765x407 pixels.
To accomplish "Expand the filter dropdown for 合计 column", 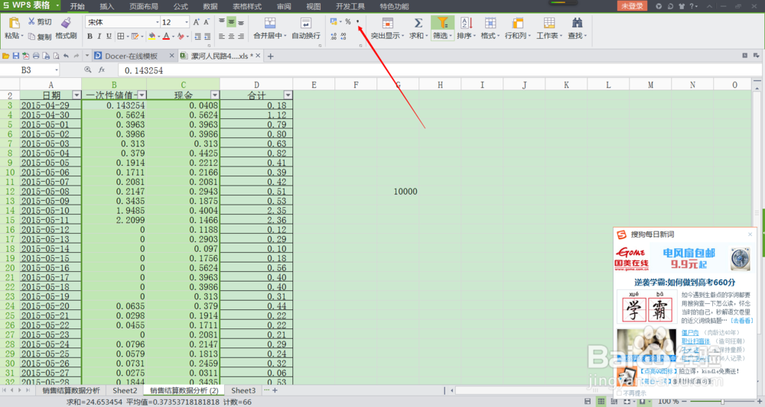I will pos(288,95).
